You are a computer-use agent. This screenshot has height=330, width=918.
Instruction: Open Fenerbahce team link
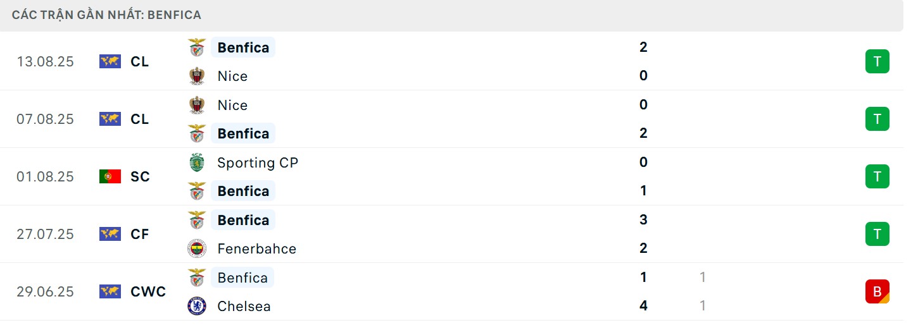tap(256, 248)
